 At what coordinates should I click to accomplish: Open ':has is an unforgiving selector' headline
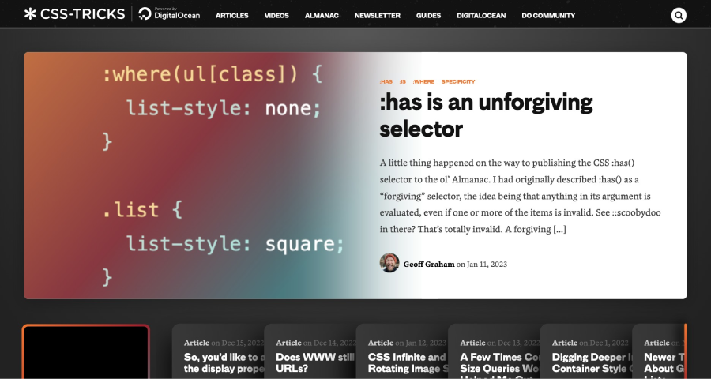pyautogui.click(x=486, y=114)
